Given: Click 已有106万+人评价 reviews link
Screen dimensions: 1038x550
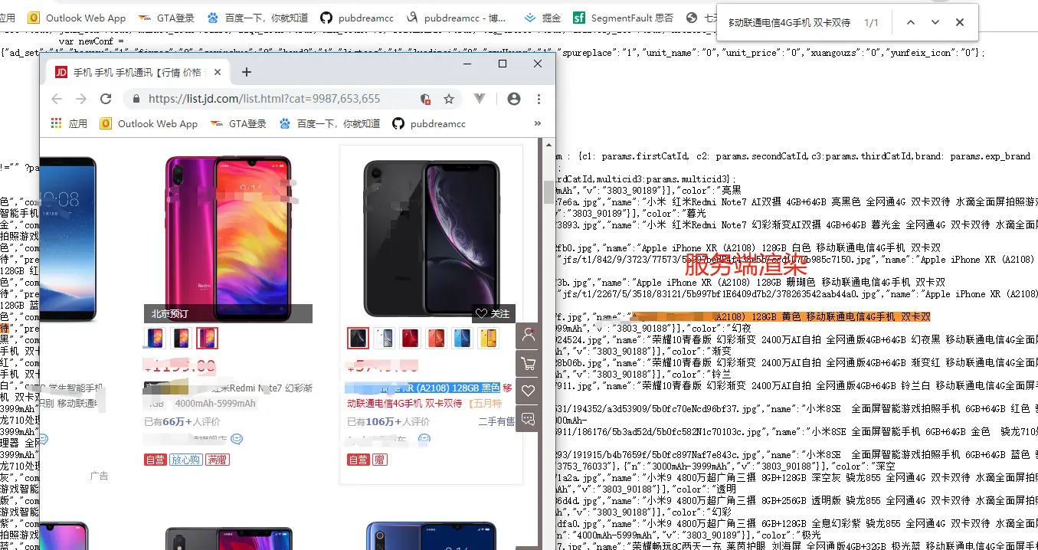Looking at the screenshot, I should (x=388, y=421).
